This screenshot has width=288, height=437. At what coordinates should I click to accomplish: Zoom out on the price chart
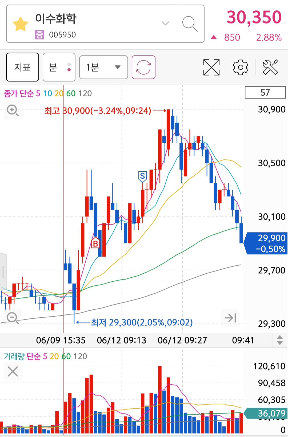13,318
